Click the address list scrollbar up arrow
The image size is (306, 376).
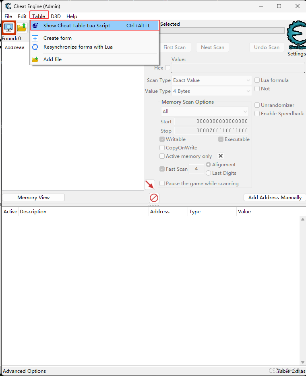pyautogui.click(x=303, y=219)
